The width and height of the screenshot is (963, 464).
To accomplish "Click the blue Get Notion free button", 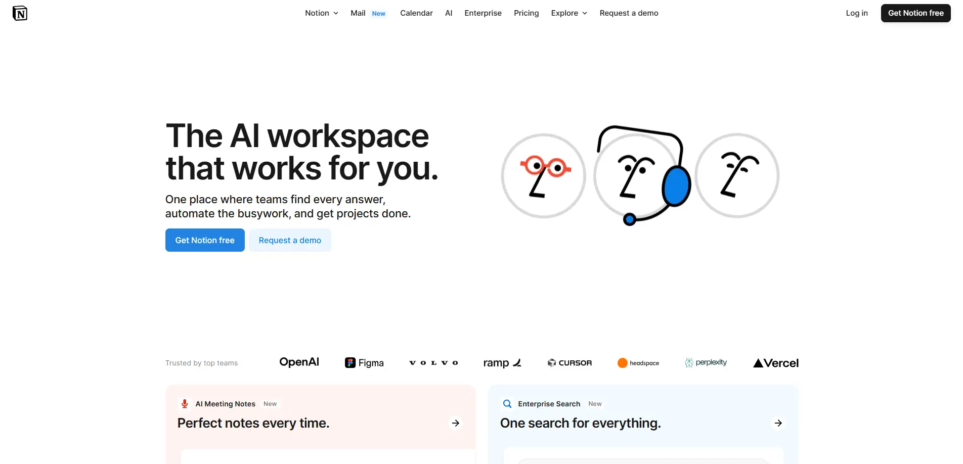I will 205,240.
